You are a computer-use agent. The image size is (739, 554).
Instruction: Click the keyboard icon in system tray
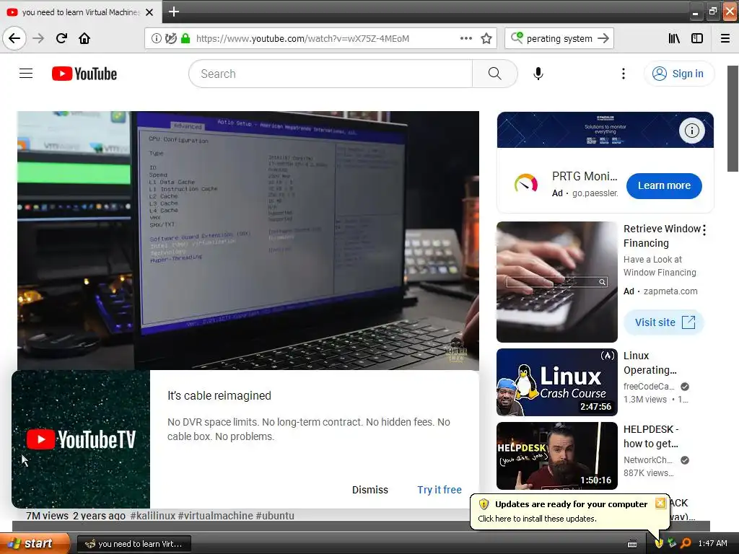click(632, 544)
